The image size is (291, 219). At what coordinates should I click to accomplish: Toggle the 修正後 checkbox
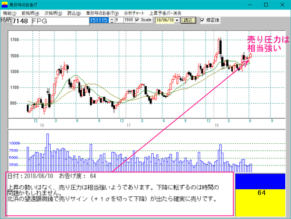[x=202, y=20]
